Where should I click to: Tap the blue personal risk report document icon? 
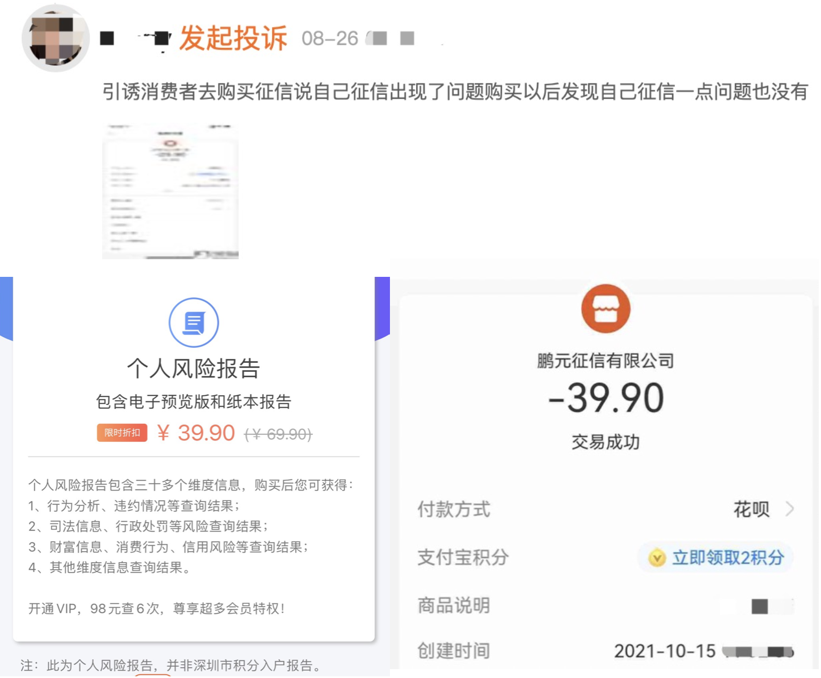point(193,322)
